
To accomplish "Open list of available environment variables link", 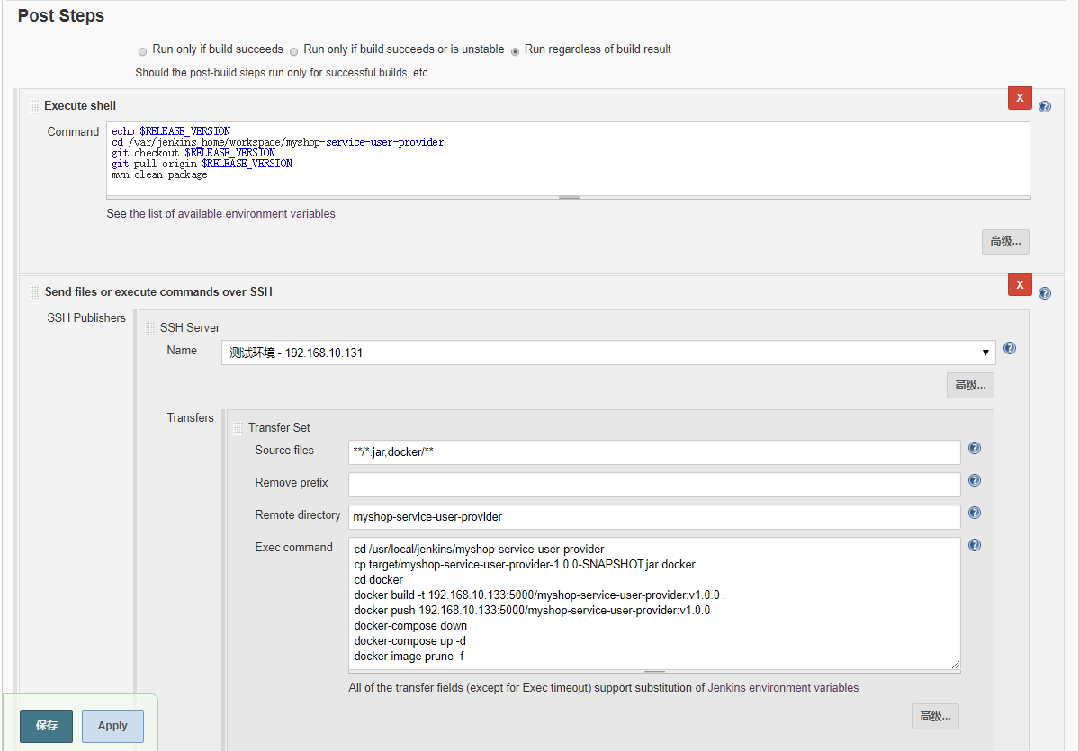I will 232,214.
